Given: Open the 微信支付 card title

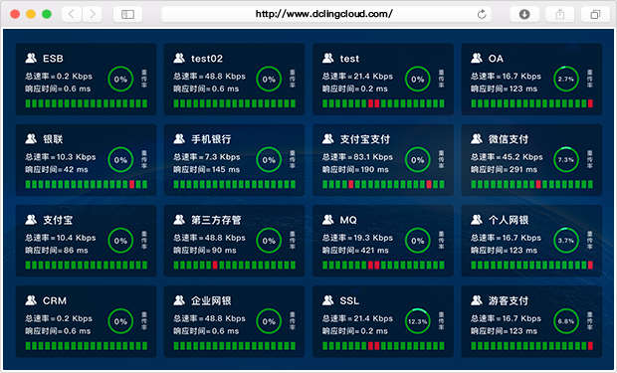Looking at the screenshot, I should tap(509, 139).
